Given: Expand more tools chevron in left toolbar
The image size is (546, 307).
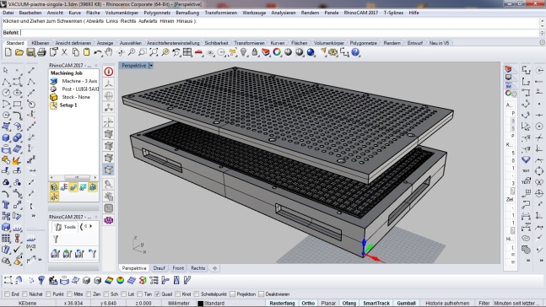Looking at the screenshot, I should coord(34,216).
